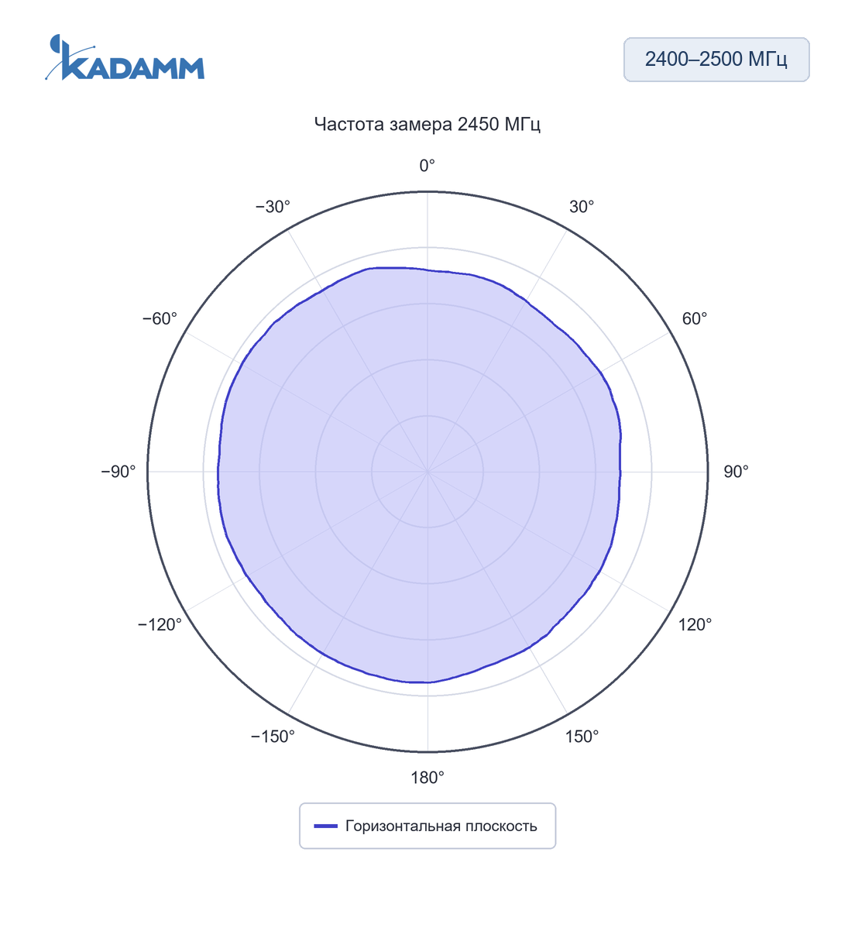
Task: Click the −30° angle label
Action: [x=273, y=207]
